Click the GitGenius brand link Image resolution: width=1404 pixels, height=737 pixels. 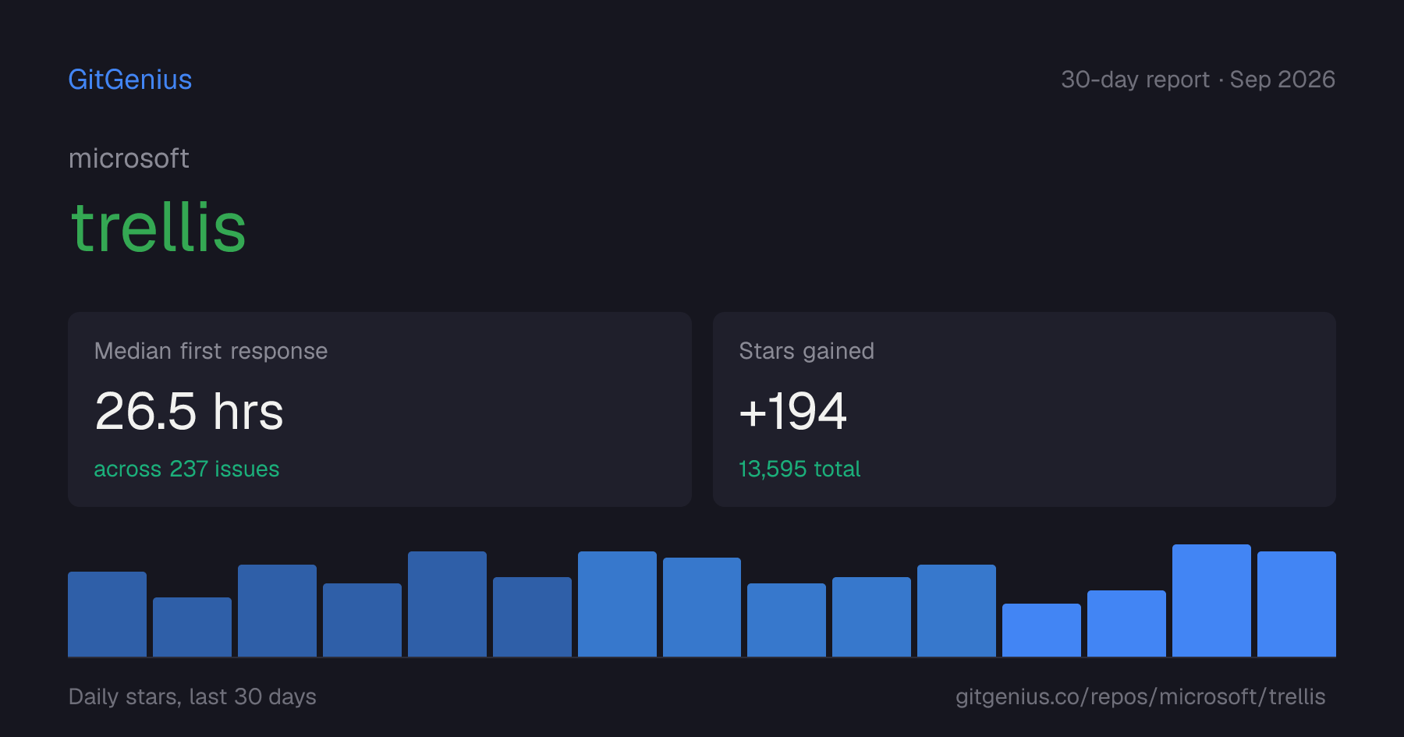pos(130,80)
